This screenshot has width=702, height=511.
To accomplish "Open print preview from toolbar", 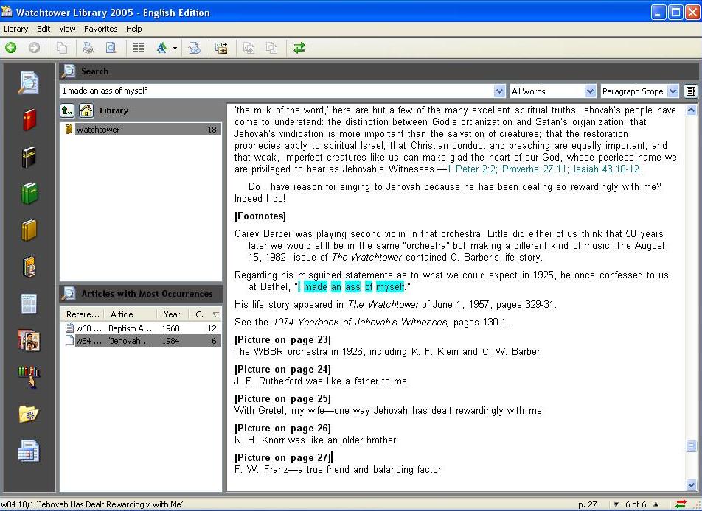I will (x=111, y=48).
